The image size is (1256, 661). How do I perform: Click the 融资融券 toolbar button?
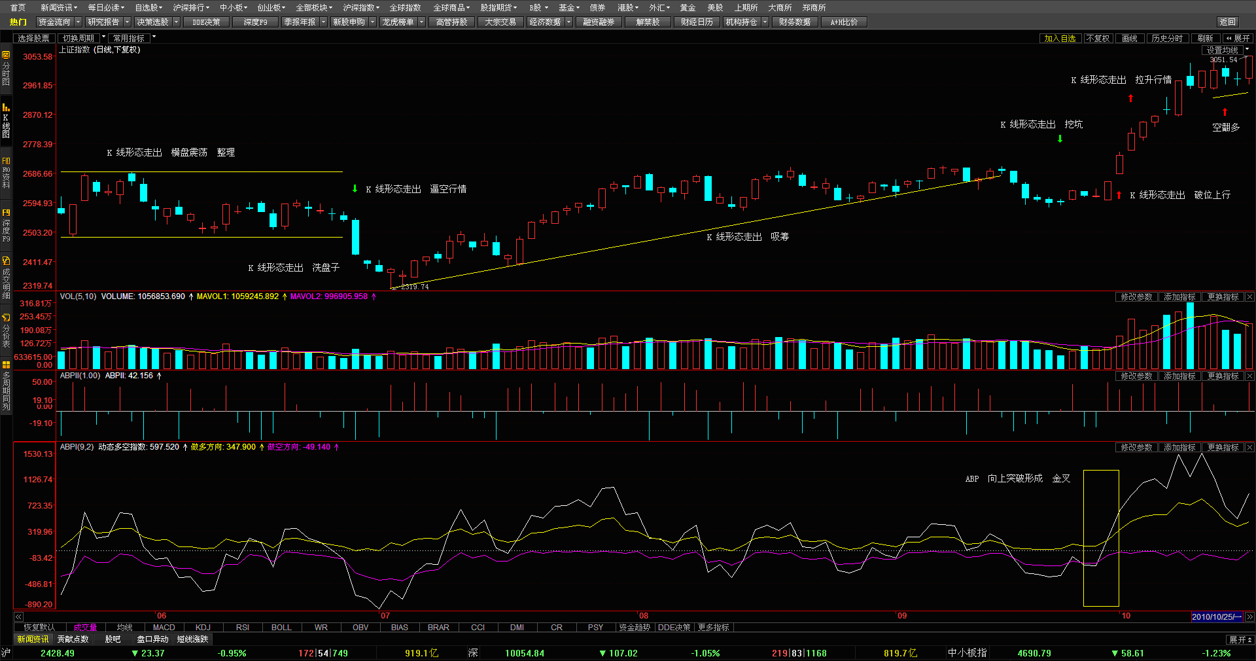(x=599, y=22)
